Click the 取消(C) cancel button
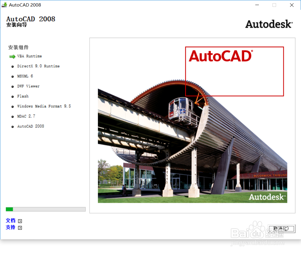Screen dimensions: 301x253 (281, 229)
